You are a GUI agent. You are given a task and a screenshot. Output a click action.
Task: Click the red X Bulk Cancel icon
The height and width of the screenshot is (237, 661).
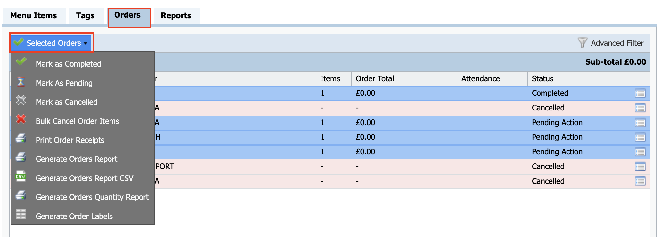click(x=21, y=119)
